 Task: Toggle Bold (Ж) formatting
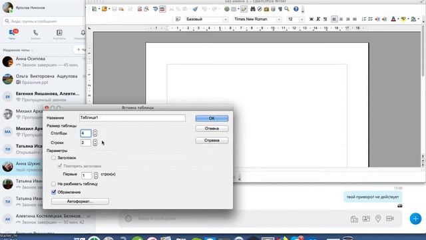312,19
